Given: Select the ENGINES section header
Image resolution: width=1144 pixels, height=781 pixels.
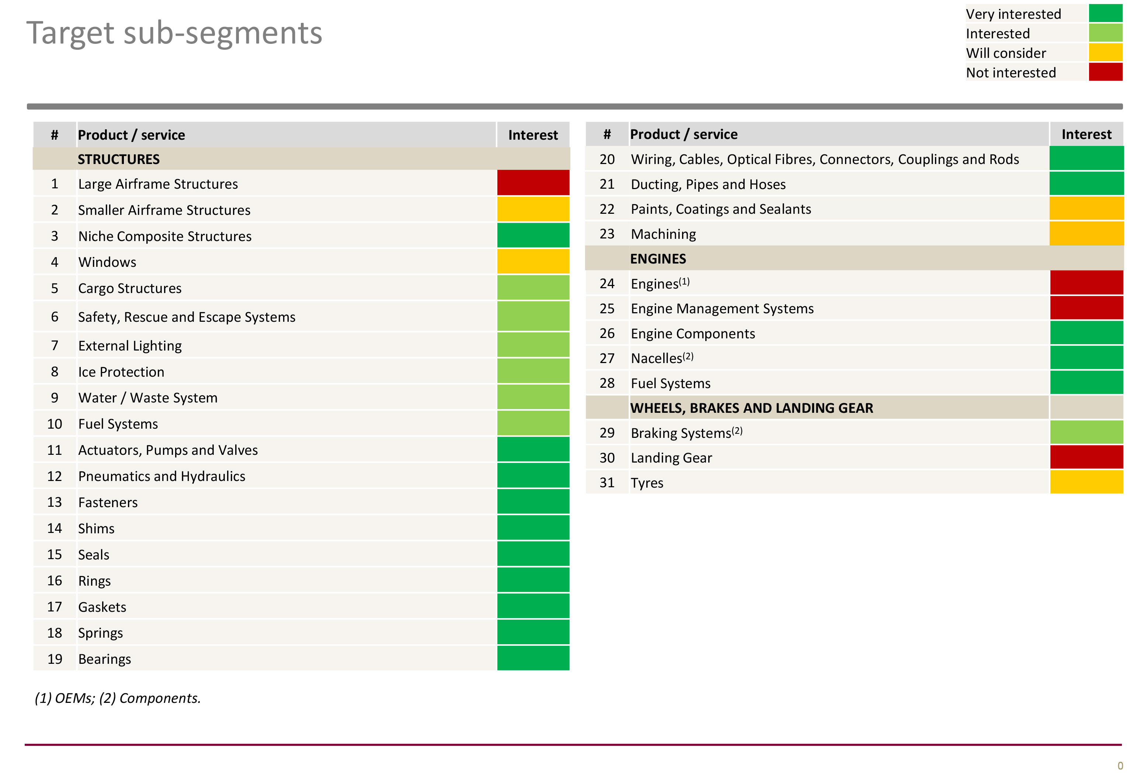Looking at the screenshot, I should 658,259.
